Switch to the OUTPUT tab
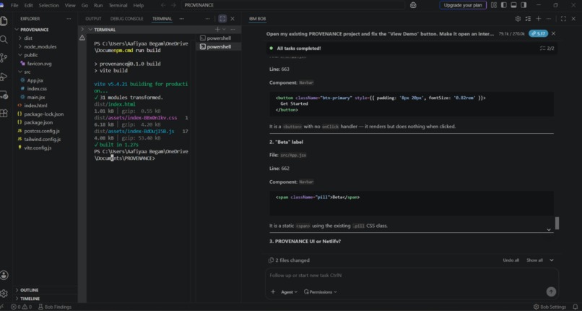The image size is (582, 311). 93,19
